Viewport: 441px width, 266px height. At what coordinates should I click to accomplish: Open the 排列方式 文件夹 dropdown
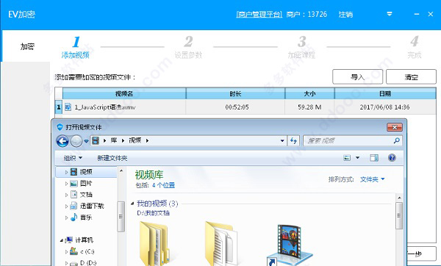(x=373, y=179)
